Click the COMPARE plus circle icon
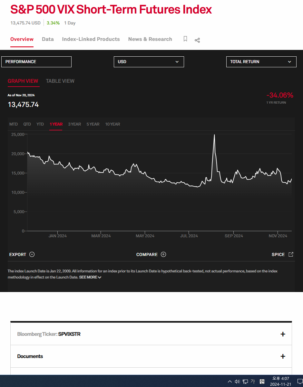The image size is (303, 387). point(163,254)
